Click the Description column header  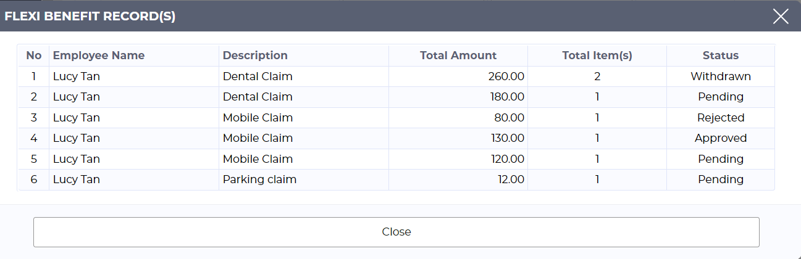(x=255, y=55)
